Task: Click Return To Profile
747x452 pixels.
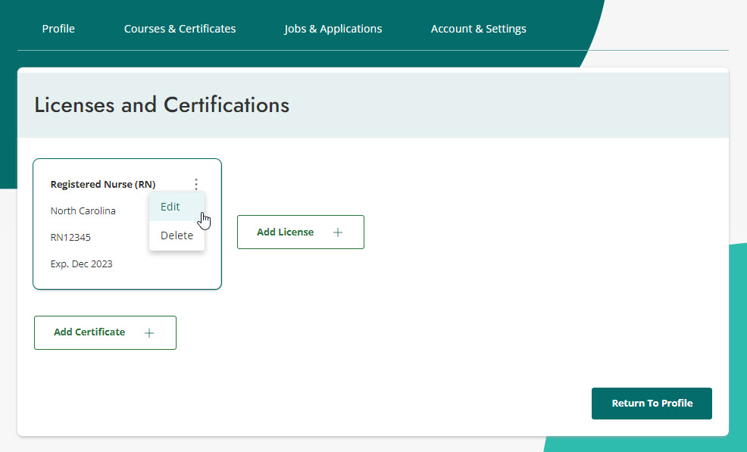Action: pos(652,404)
